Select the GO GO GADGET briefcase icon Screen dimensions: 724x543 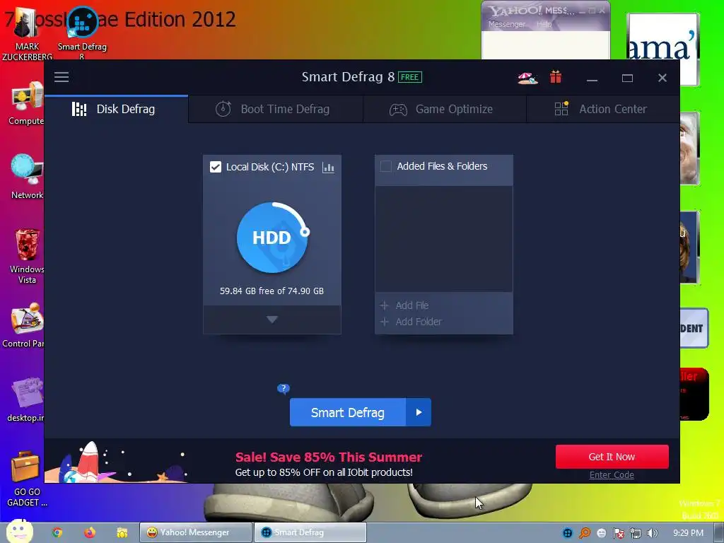coord(26,479)
